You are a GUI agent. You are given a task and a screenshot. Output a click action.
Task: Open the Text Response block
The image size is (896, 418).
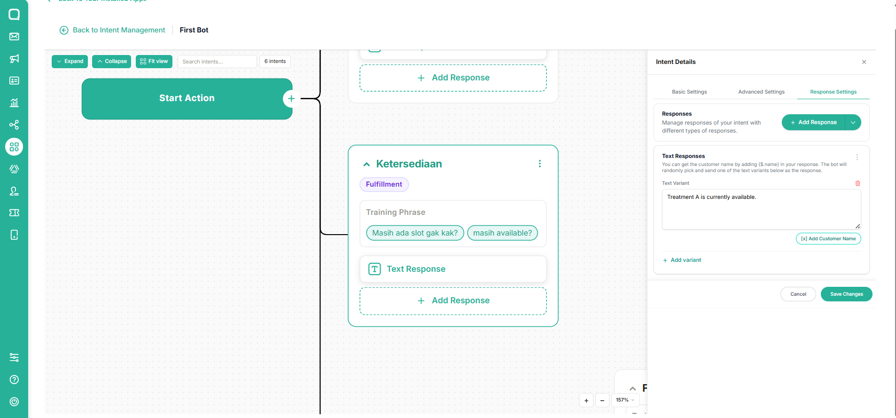453,269
